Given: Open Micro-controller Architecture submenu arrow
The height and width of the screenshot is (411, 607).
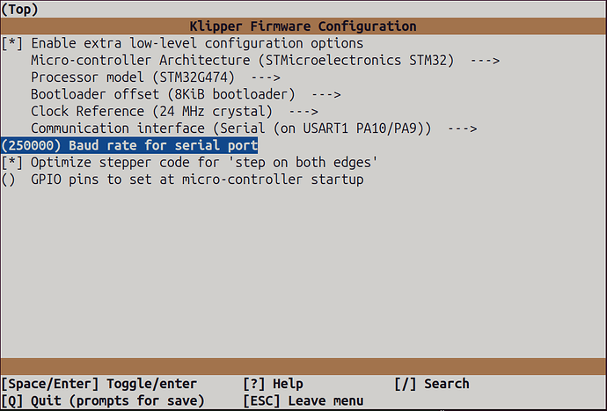Looking at the screenshot, I should (483, 60).
